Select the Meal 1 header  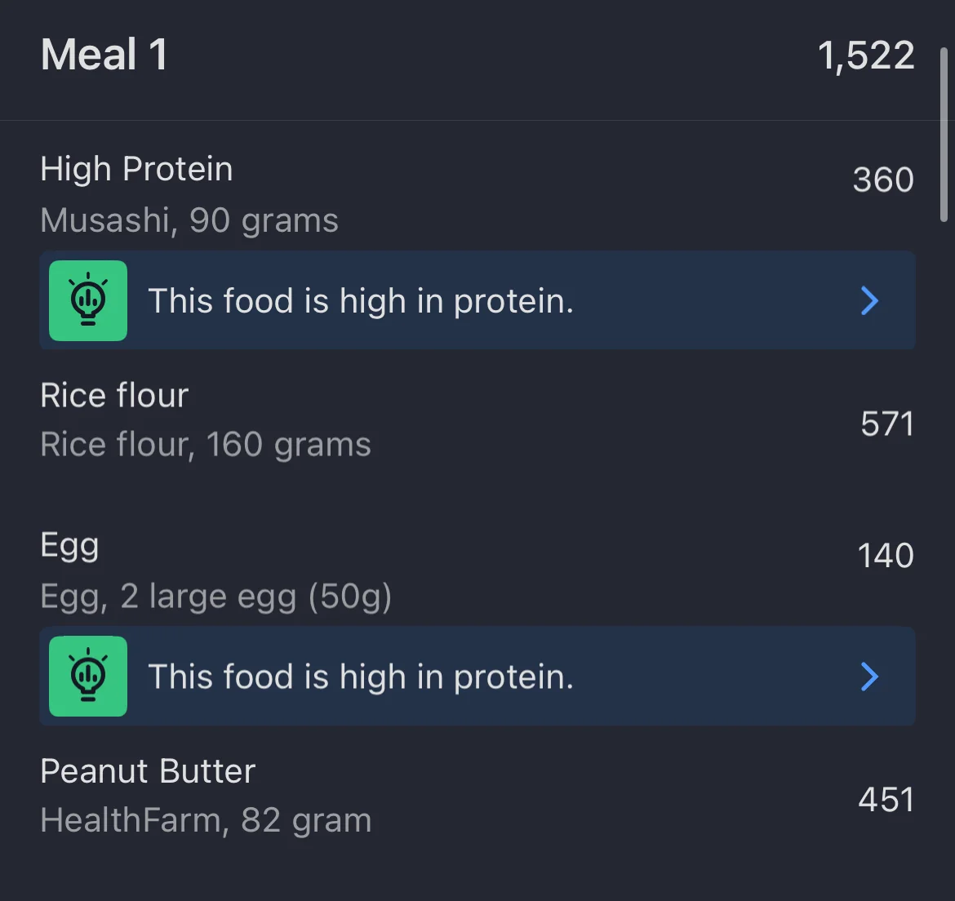click(x=104, y=55)
